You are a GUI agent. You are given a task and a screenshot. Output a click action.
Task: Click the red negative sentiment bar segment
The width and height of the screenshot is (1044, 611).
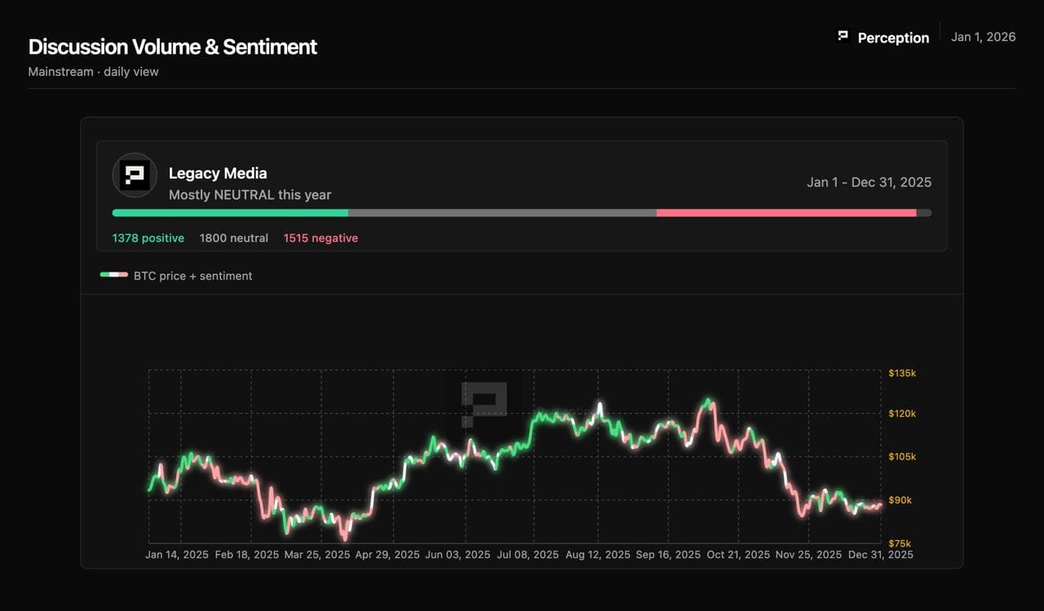coord(785,213)
